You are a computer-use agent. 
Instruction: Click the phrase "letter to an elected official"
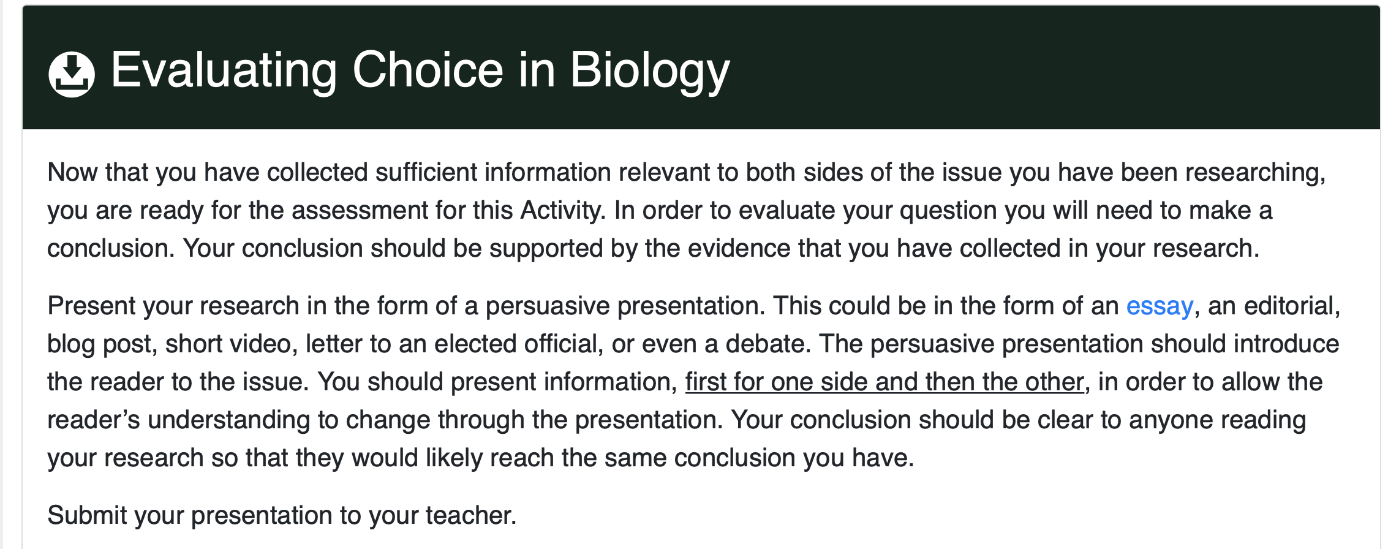coord(451,344)
